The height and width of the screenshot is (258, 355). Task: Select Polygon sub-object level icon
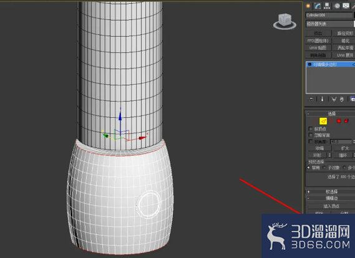(x=339, y=121)
